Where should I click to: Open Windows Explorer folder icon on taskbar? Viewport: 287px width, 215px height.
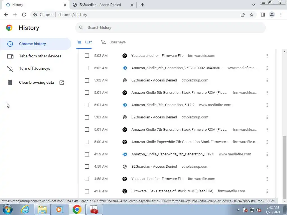(42, 209)
